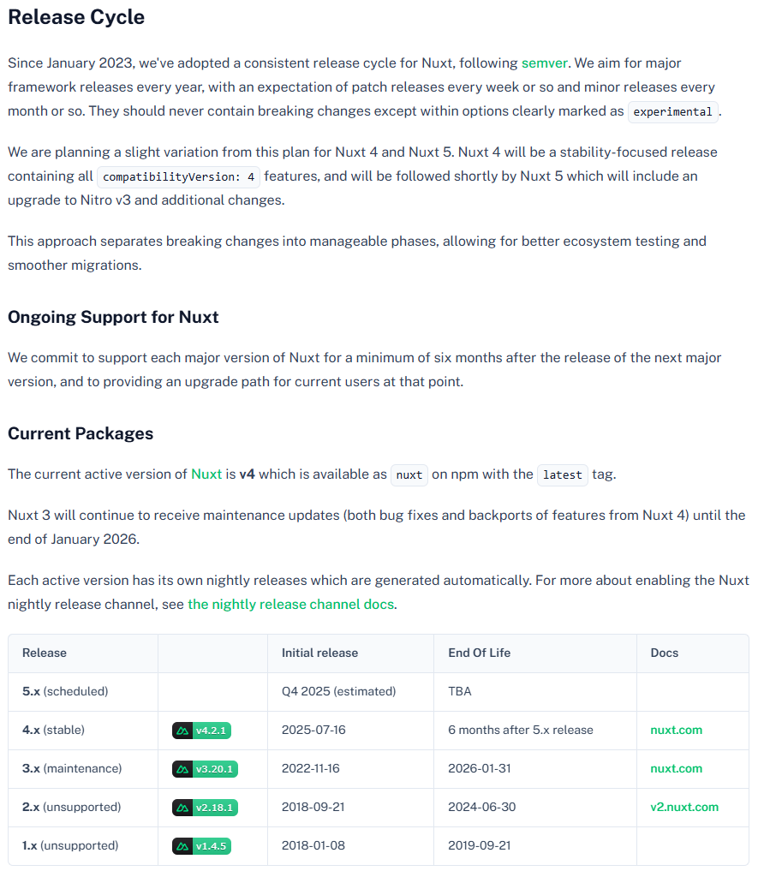
Task: Click the Initial release column header
Action: click(x=319, y=653)
